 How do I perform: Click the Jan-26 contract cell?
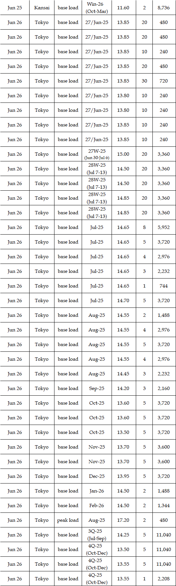[97, 491]
